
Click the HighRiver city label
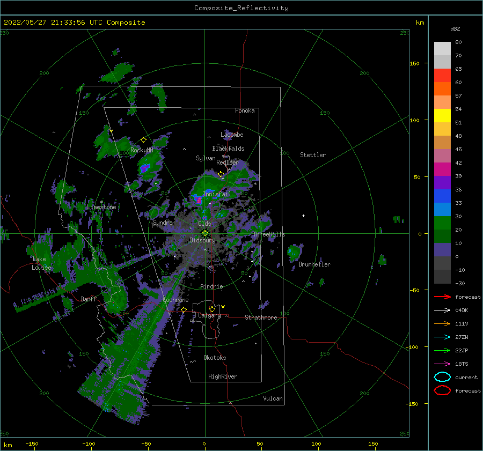pyautogui.click(x=223, y=376)
